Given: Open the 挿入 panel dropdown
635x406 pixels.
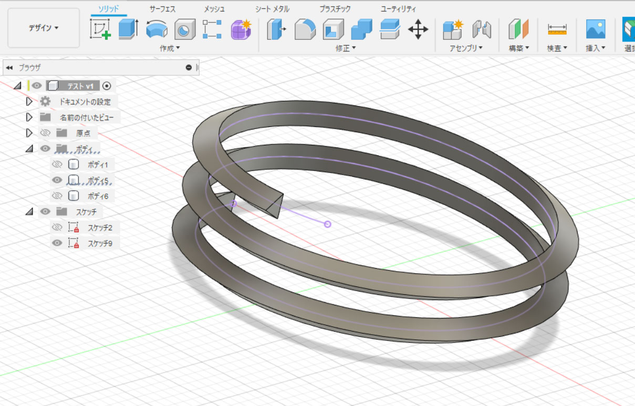Looking at the screenshot, I should tap(596, 48).
